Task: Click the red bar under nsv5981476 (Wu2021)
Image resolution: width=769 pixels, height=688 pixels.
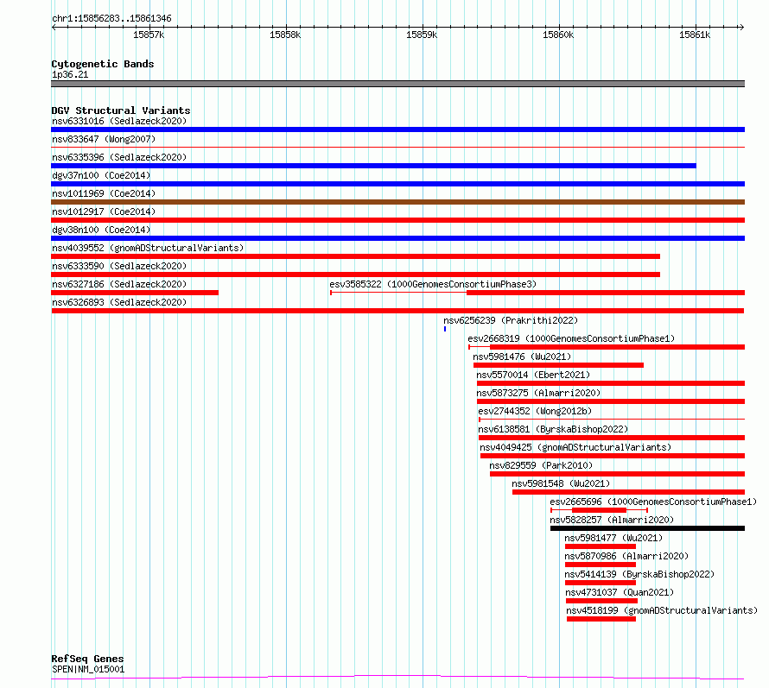Action: click(x=558, y=365)
